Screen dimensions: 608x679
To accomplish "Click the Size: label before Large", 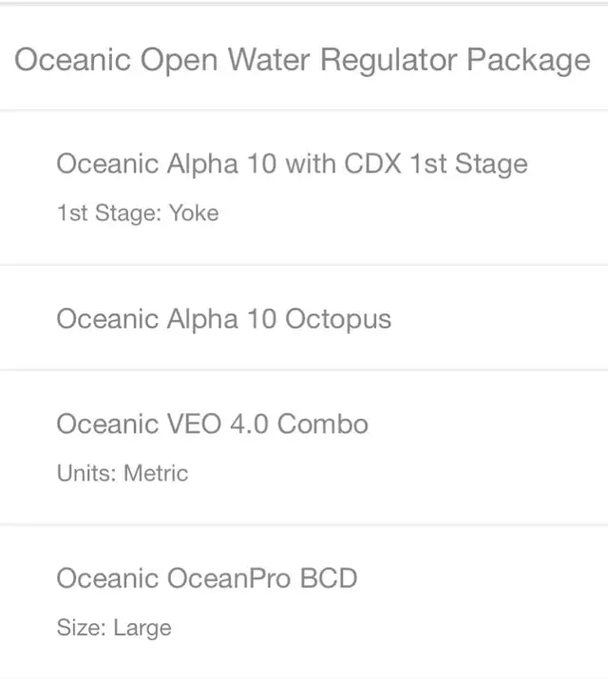I will point(82,628).
